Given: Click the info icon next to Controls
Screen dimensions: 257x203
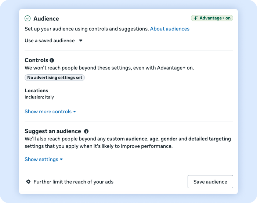Looking at the screenshot, I should [52, 60].
